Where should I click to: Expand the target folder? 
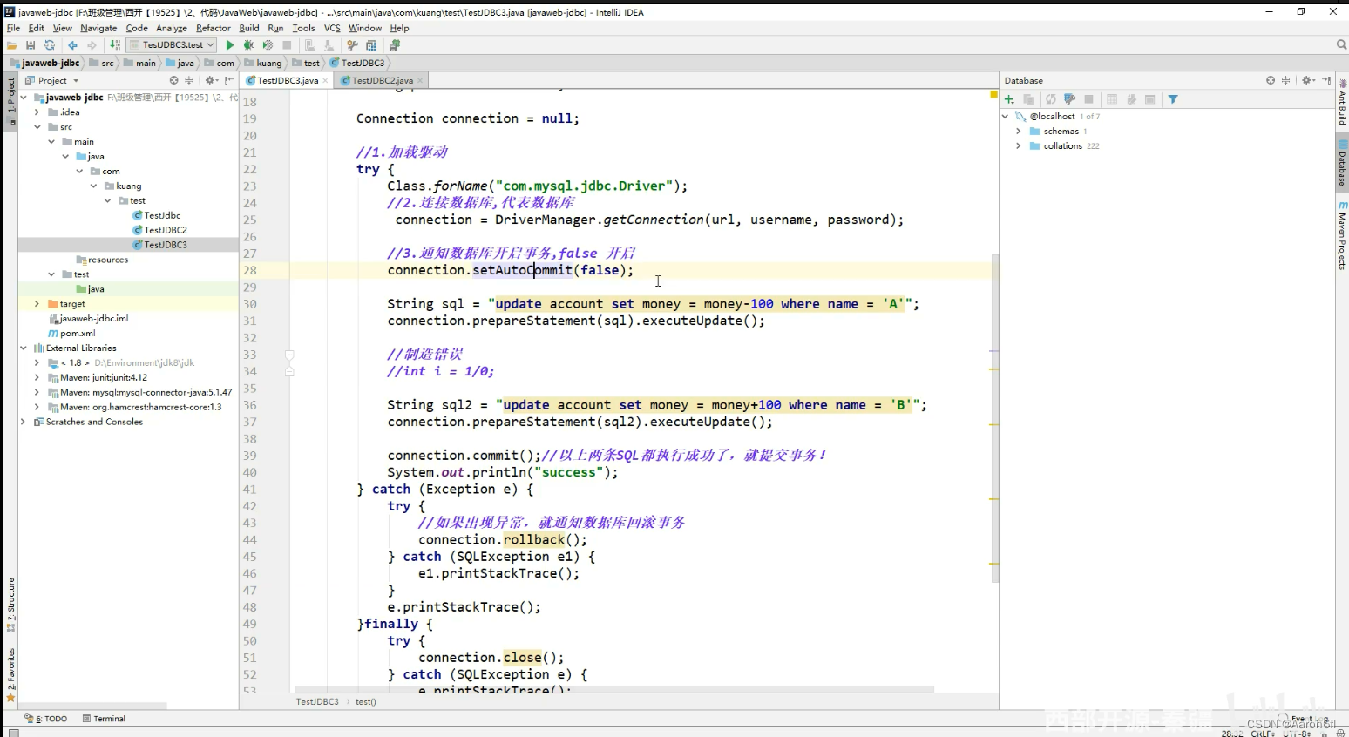37,304
